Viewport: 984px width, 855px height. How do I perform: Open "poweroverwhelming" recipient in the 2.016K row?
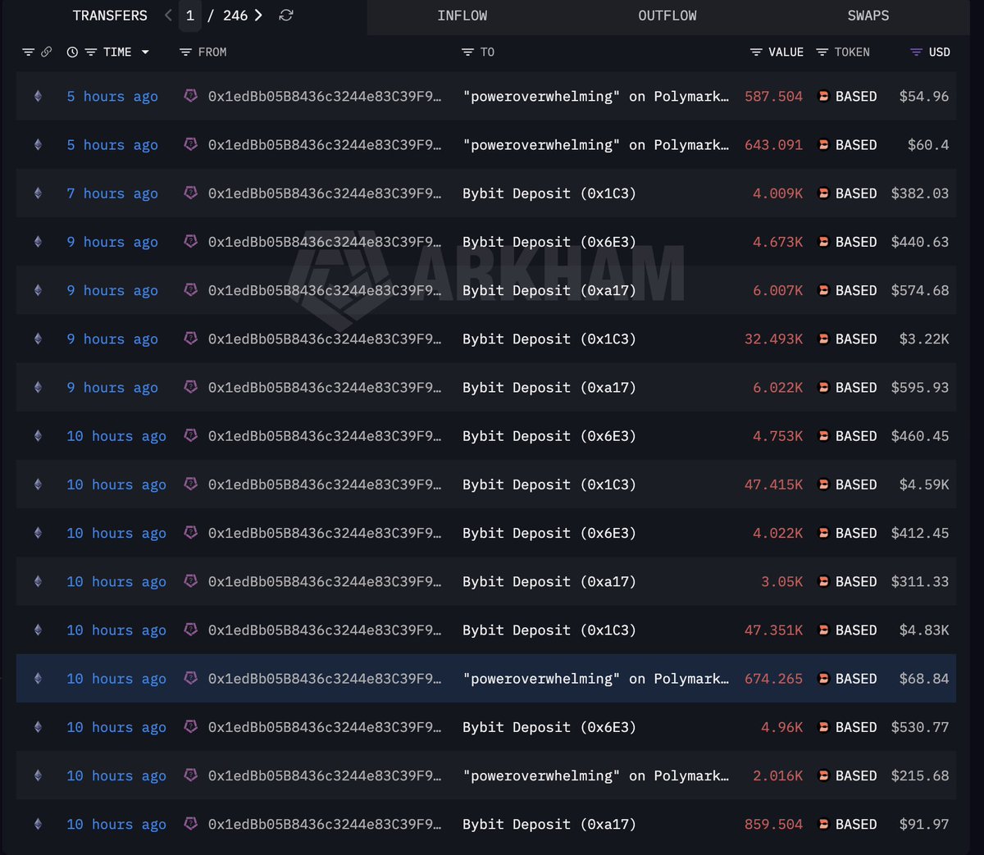coord(596,775)
